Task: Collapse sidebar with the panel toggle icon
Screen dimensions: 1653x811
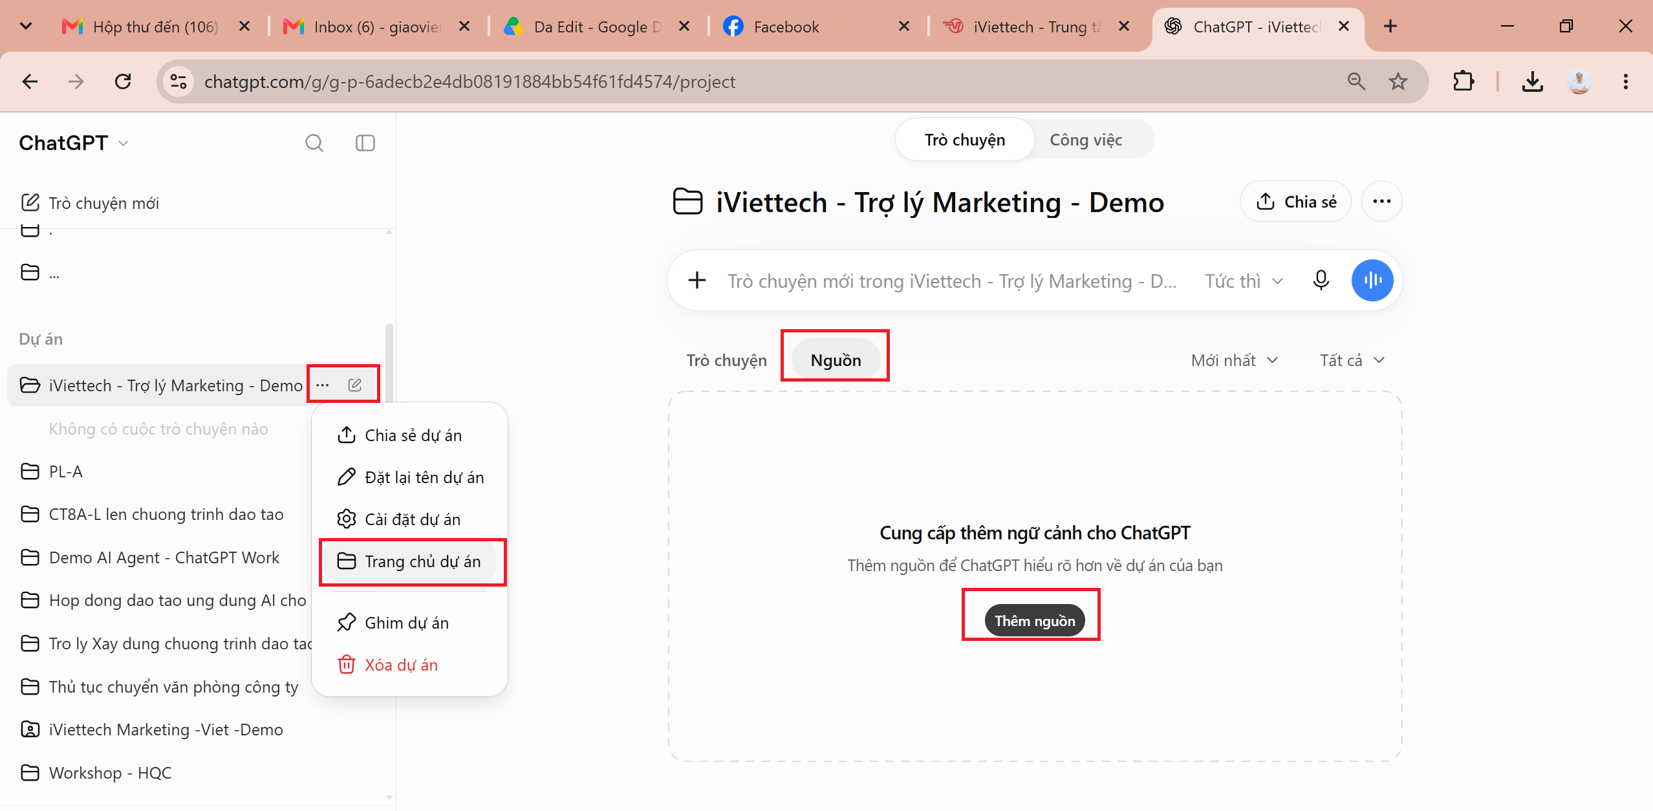Action: 365,143
